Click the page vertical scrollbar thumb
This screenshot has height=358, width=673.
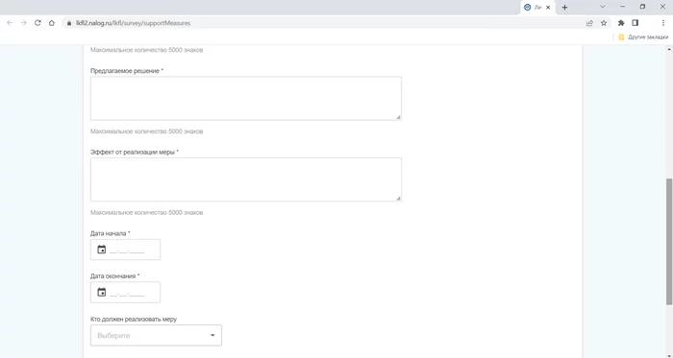(x=669, y=242)
